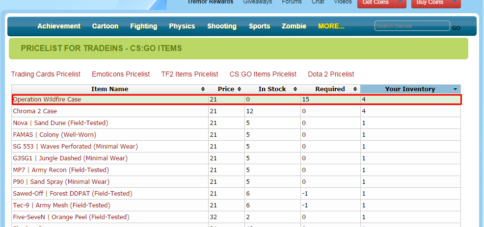Select Operation Wildfire Case item
The height and width of the screenshot is (227, 484).
pos(47,100)
